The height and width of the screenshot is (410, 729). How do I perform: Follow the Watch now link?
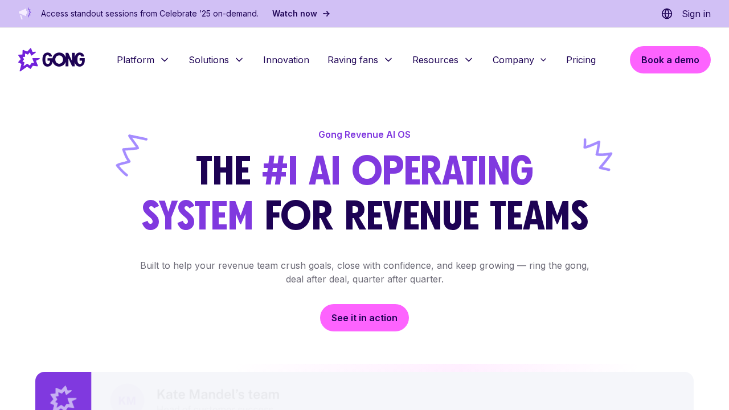point(294,14)
